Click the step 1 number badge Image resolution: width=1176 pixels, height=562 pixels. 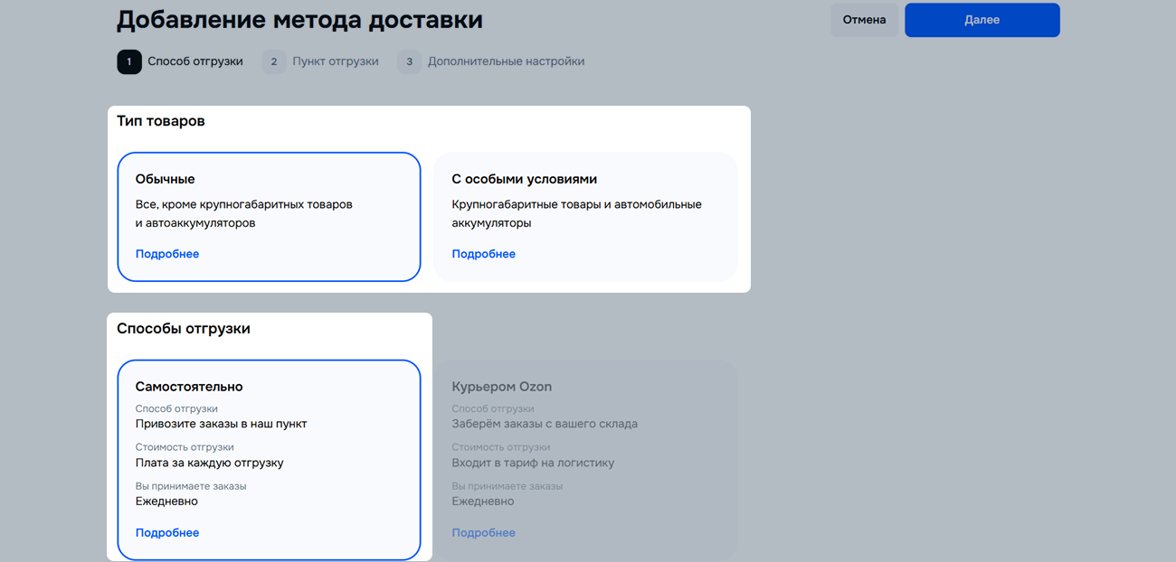129,62
